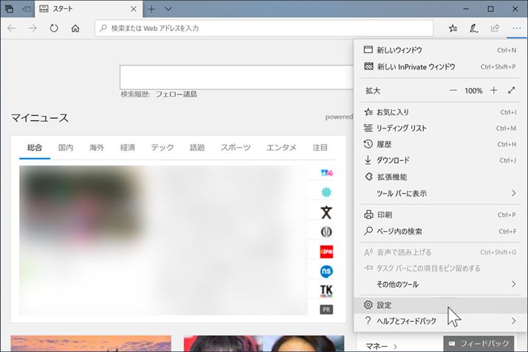Click the フィードバック button
528x352 pixels.
pyautogui.click(x=479, y=344)
